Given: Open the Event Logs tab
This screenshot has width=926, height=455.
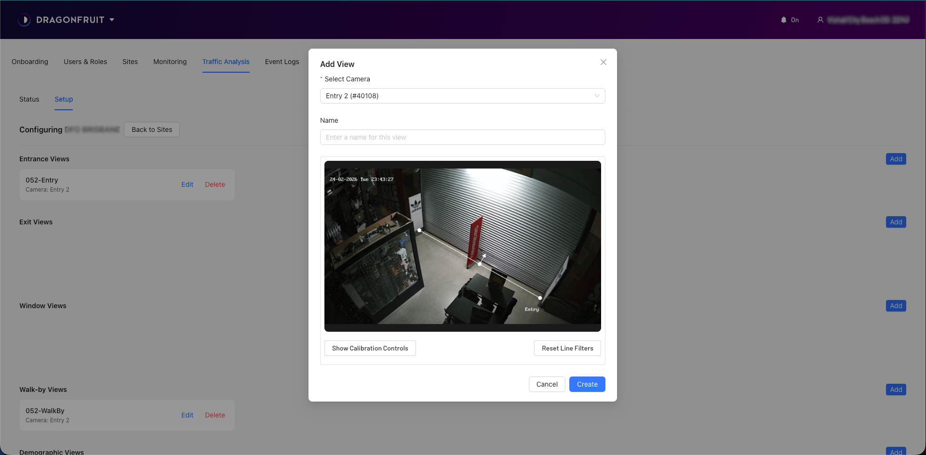Looking at the screenshot, I should 282,62.
